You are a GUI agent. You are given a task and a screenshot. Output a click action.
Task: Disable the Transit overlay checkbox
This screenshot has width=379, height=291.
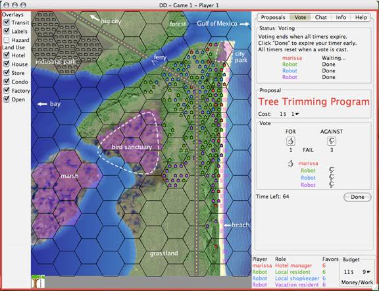[7, 22]
